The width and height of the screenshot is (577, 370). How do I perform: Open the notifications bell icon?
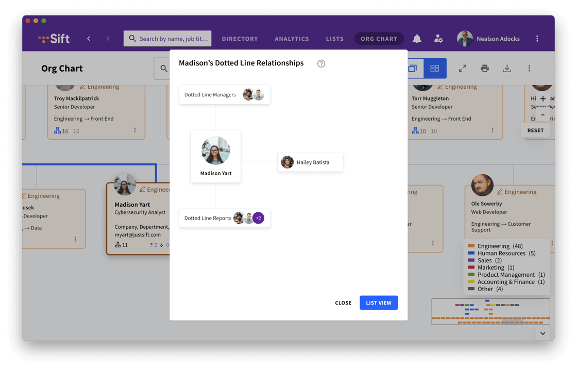tap(417, 38)
